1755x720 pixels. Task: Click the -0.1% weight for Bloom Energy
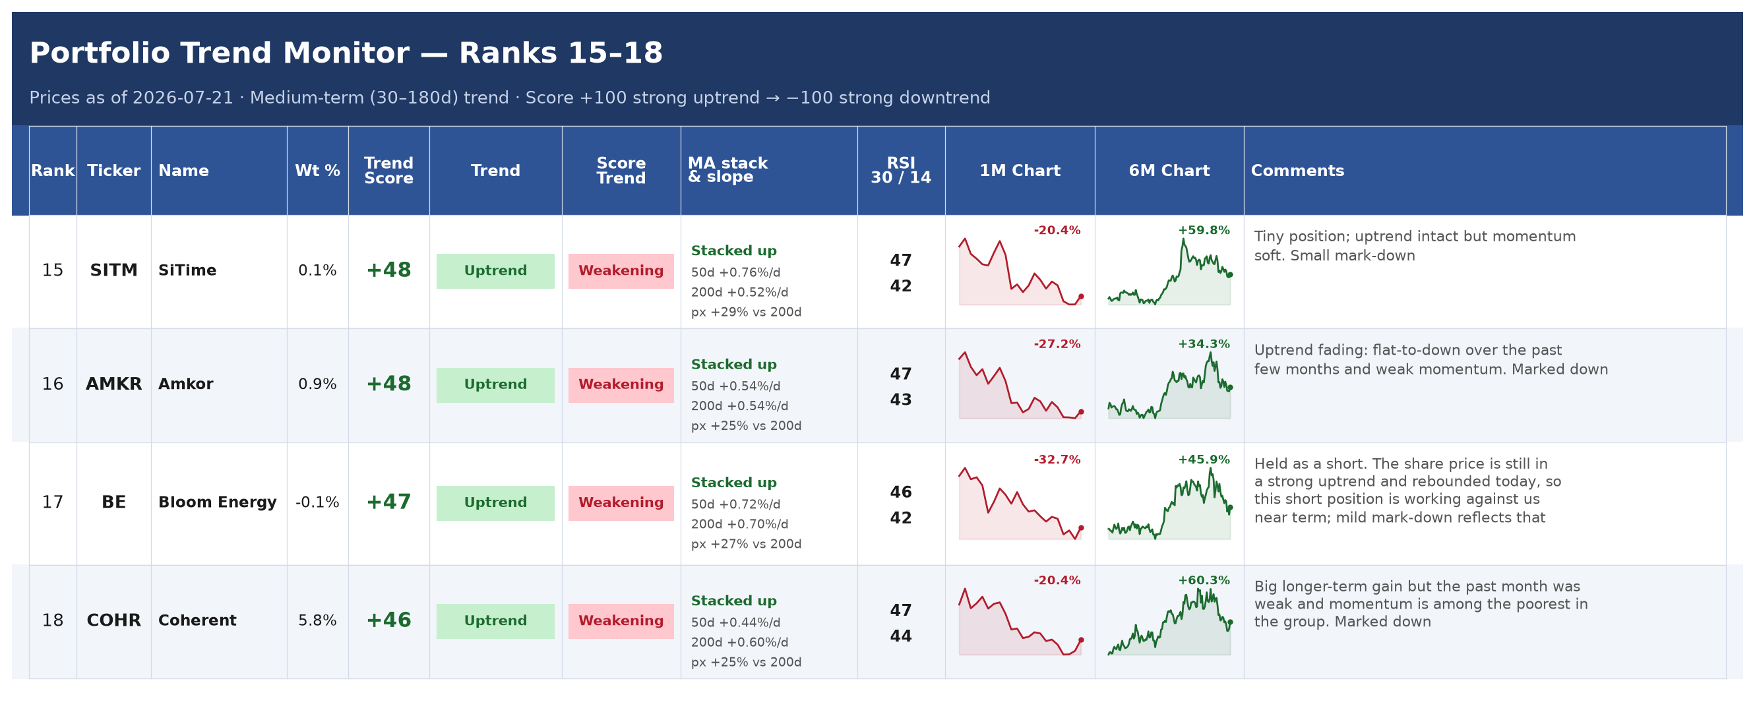(x=317, y=502)
